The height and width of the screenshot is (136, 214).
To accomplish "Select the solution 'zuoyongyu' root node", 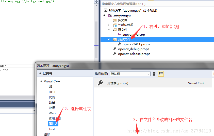I will (133, 10).
